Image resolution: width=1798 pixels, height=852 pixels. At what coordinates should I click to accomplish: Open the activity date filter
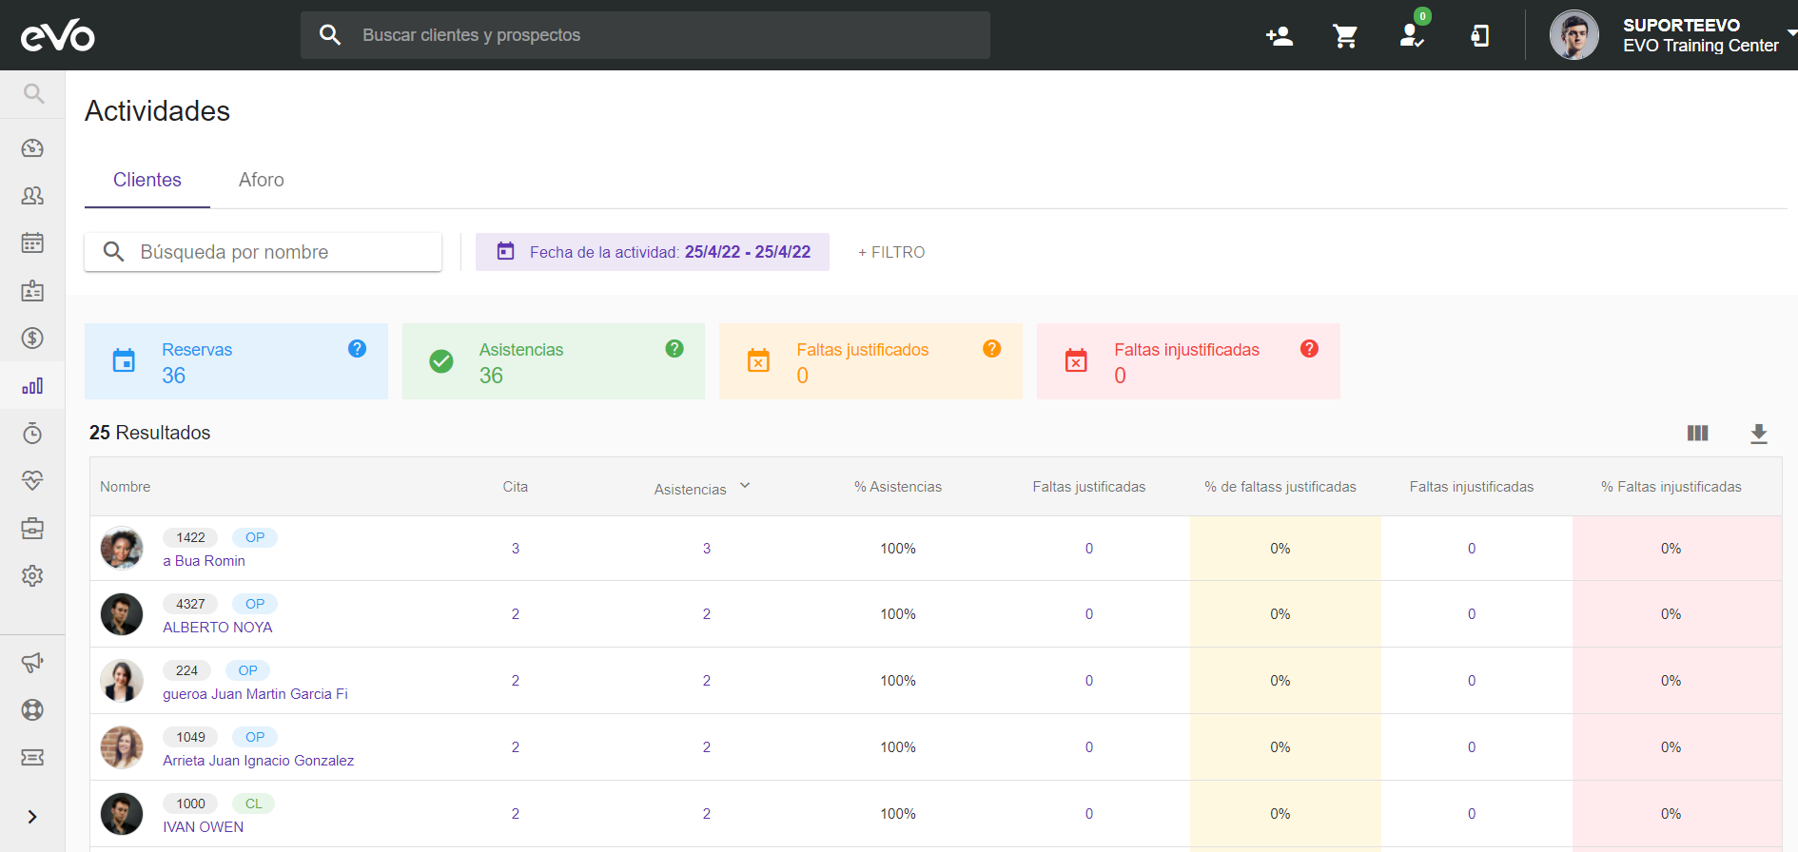tap(653, 252)
